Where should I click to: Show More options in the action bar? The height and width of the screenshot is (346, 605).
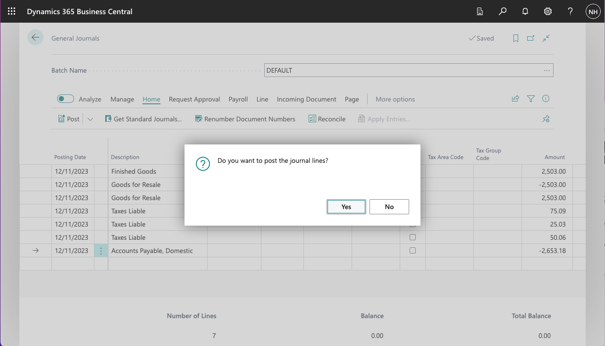pos(395,99)
